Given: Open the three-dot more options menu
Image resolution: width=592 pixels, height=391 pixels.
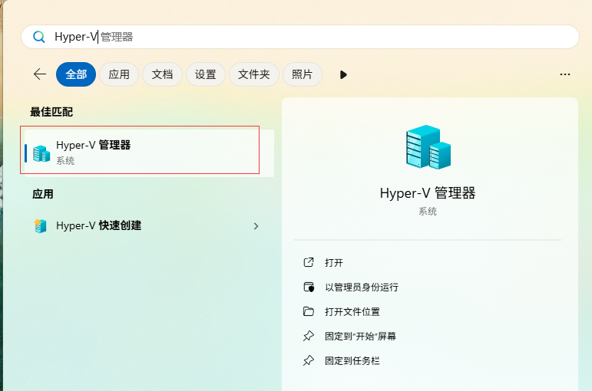Looking at the screenshot, I should [x=565, y=74].
